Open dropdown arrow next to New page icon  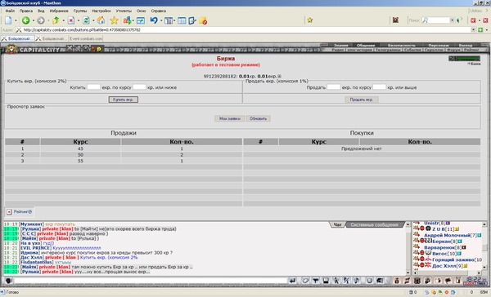coord(16,20)
